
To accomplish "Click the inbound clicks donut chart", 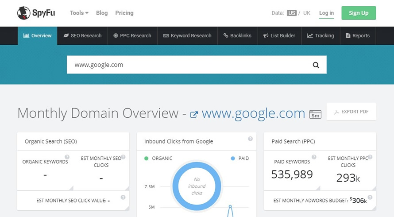I will click(197, 186).
